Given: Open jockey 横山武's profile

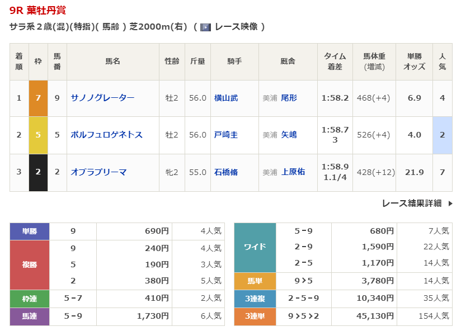Looking at the screenshot, I should (x=225, y=98).
